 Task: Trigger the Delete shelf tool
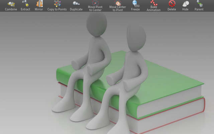(x=172, y=6)
